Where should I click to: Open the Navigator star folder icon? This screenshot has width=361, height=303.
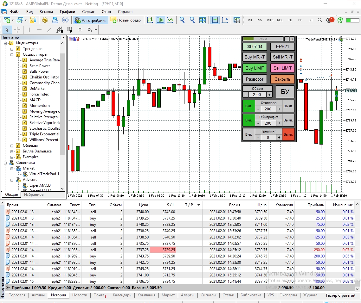tap(45, 20)
